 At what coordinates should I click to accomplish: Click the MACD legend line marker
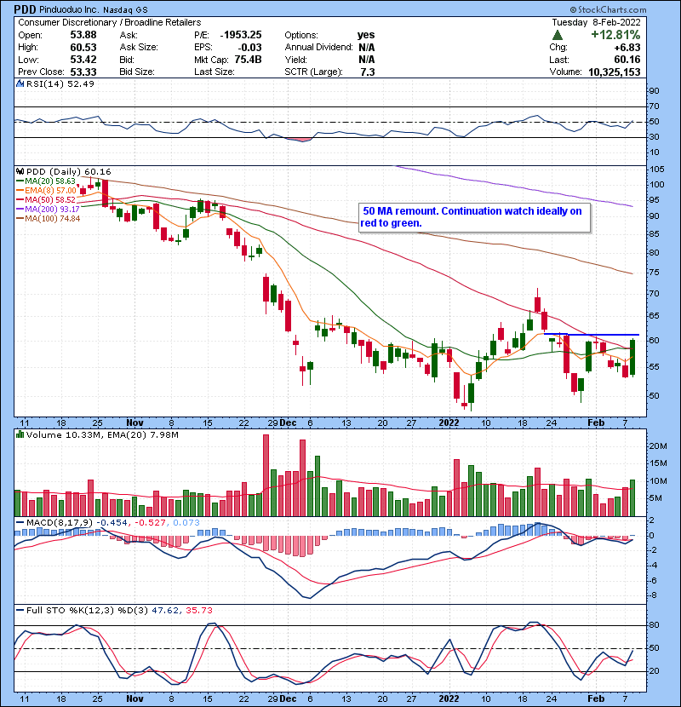[20, 523]
